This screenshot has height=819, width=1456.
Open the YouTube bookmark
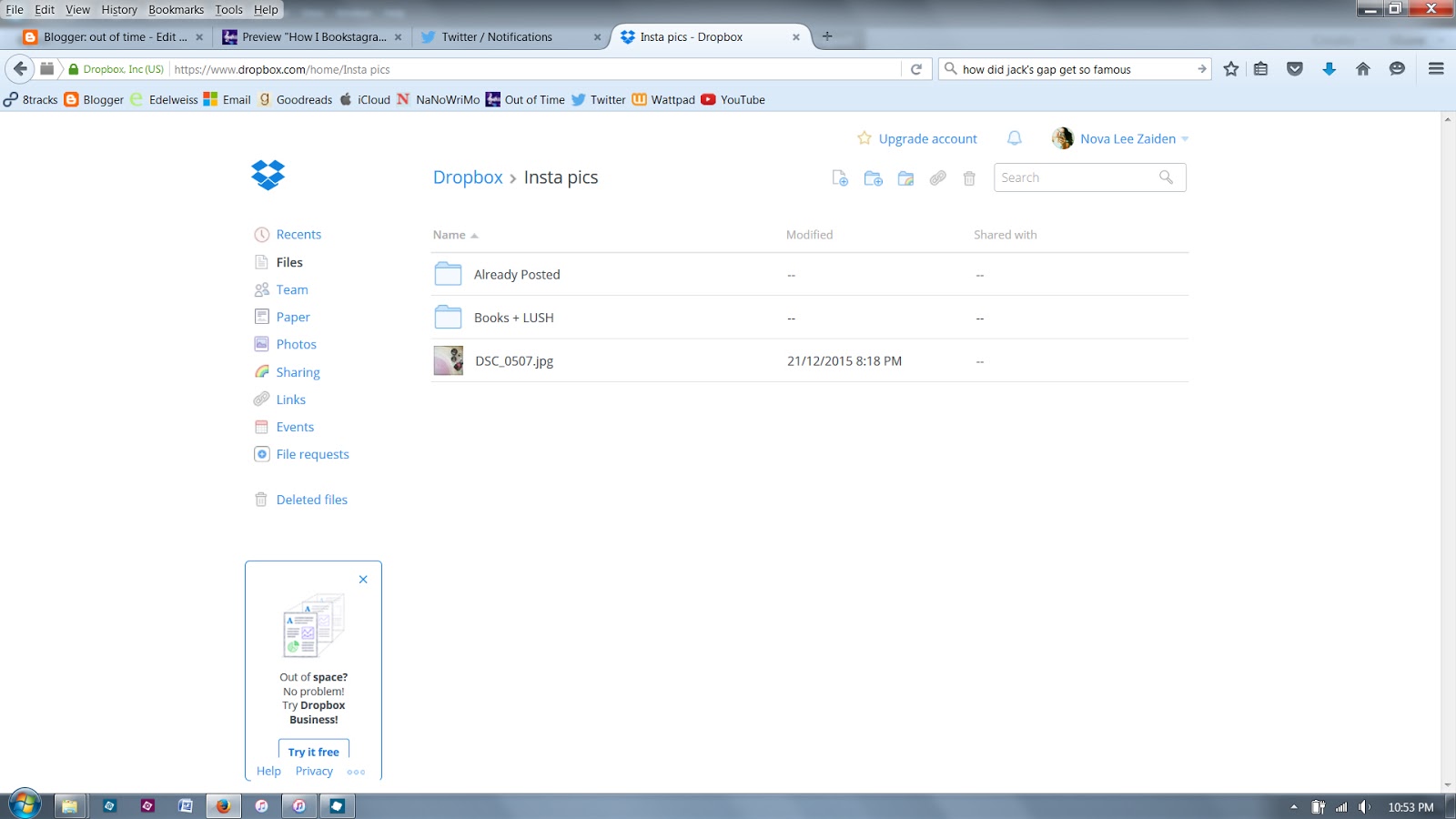coord(733,100)
